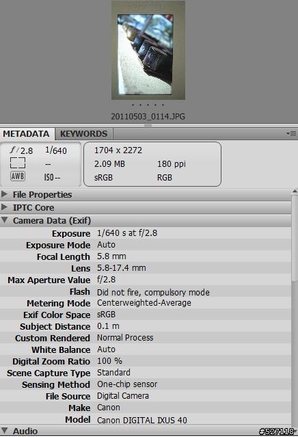
Task: Click the metering mode bracket icon
Action: pos(18,163)
